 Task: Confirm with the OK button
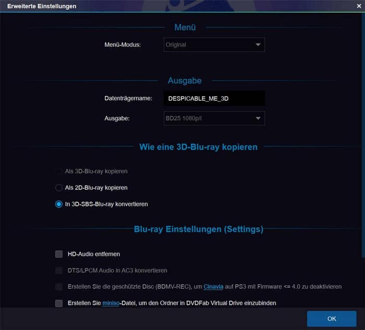tap(332, 319)
